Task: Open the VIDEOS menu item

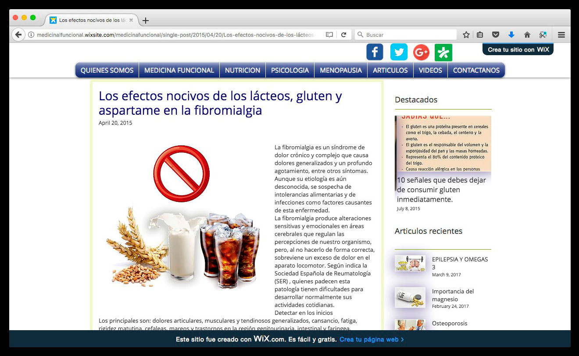Action: pos(430,70)
